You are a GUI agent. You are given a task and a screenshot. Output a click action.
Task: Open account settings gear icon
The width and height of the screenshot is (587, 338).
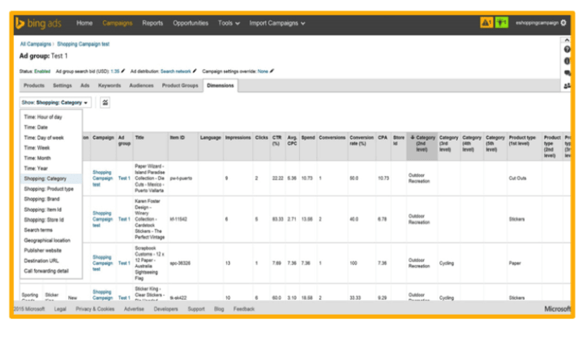click(563, 23)
